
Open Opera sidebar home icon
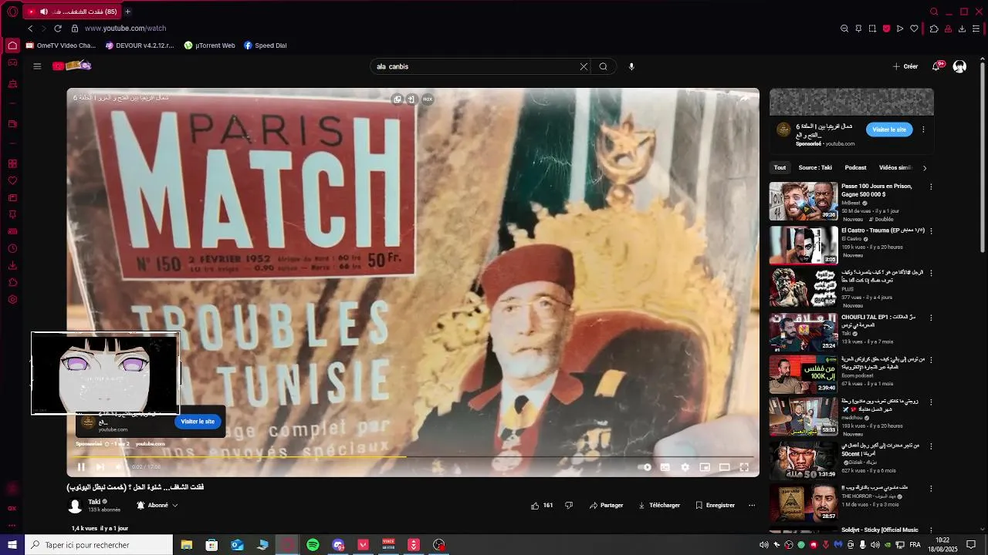[12, 45]
